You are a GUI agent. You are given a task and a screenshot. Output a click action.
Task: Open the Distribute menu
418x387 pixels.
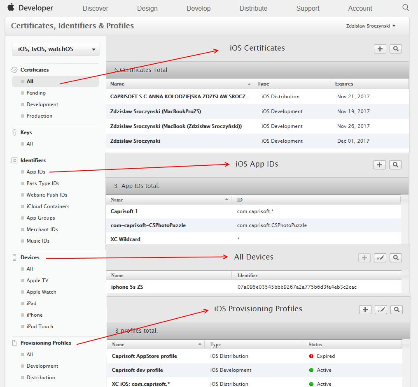[254, 8]
